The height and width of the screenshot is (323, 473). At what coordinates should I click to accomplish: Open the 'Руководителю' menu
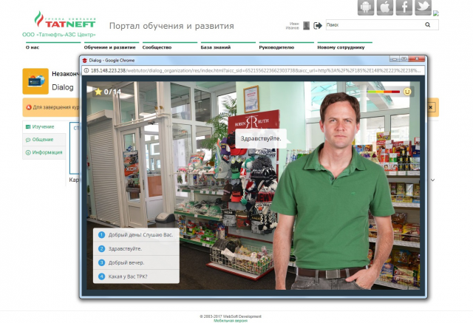(276, 47)
